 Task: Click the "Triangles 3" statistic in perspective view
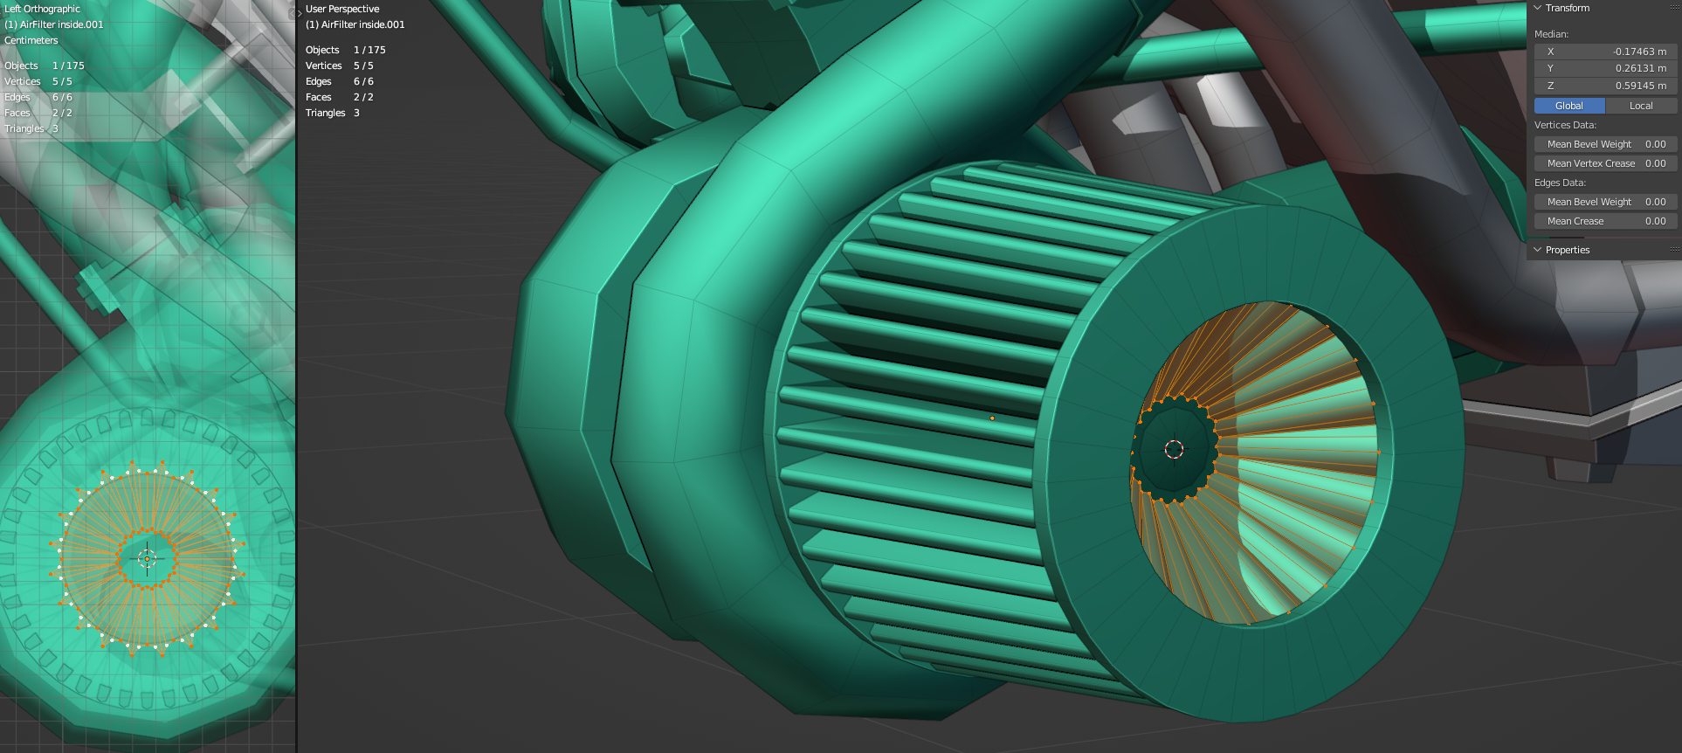[x=333, y=113]
